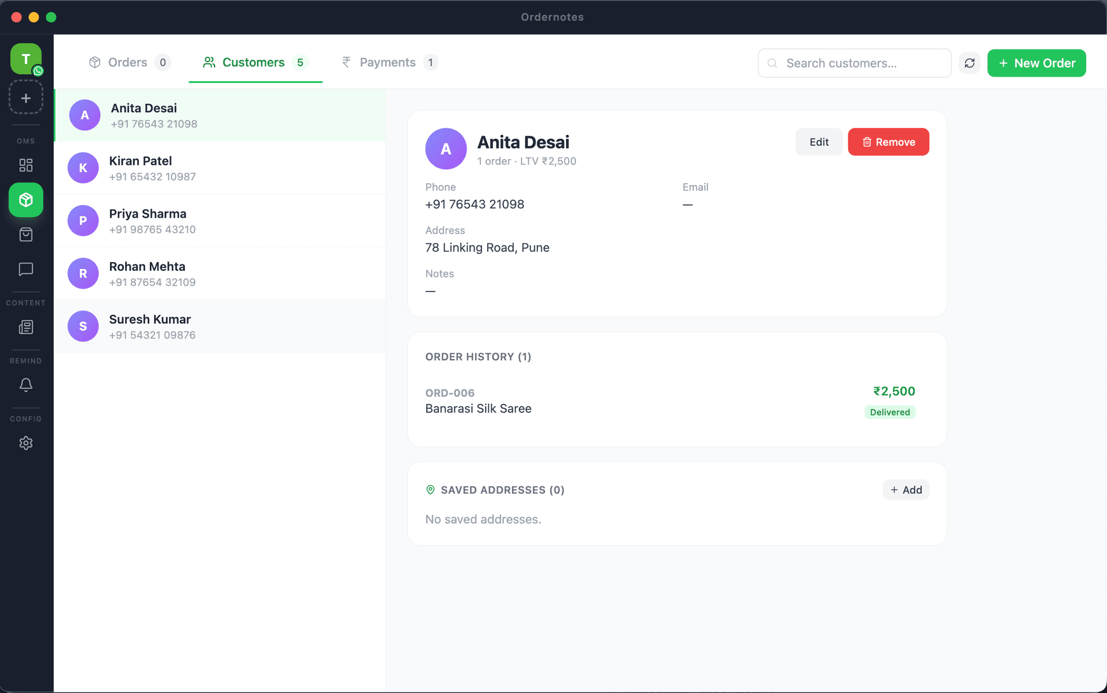Screen dimensions: 1107x693
Task: Switch to the Orders tab
Action: [x=128, y=62]
